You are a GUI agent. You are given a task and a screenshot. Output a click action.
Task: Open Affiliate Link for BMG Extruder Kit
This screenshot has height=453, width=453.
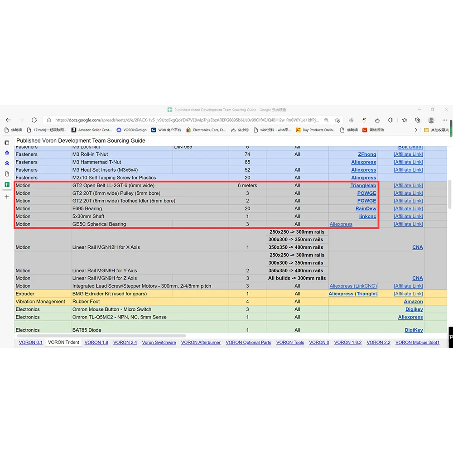408,294
